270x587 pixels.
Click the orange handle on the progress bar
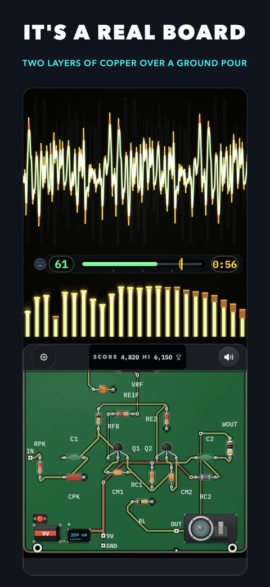(x=181, y=264)
